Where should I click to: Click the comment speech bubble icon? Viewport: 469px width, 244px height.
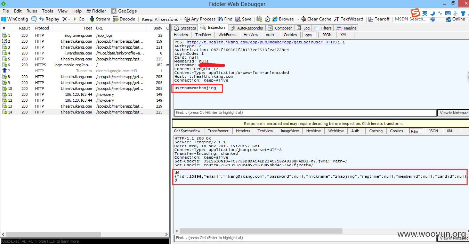click(34, 19)
